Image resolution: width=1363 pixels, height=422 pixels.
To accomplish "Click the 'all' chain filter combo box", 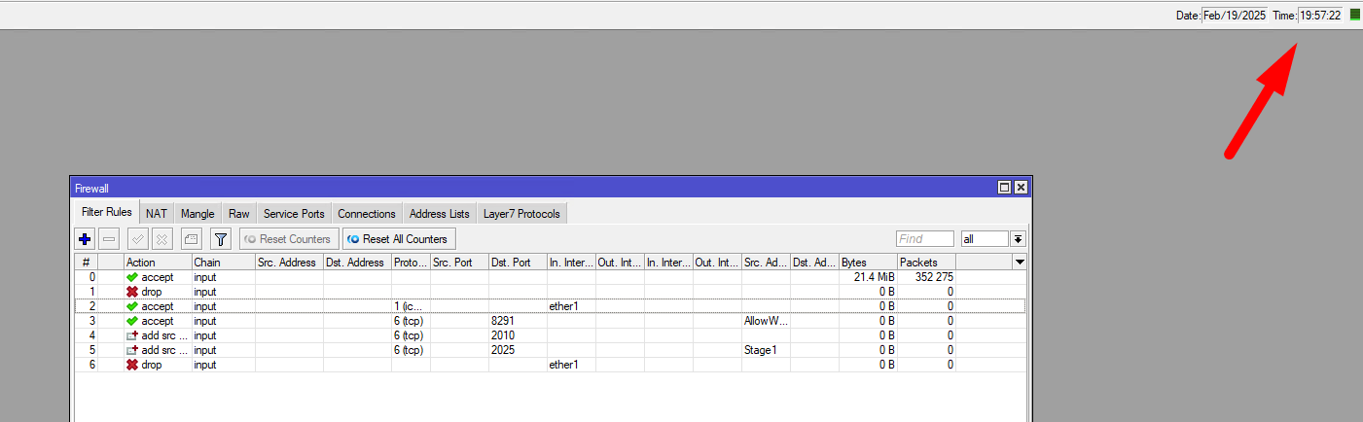I will (986, 238).
